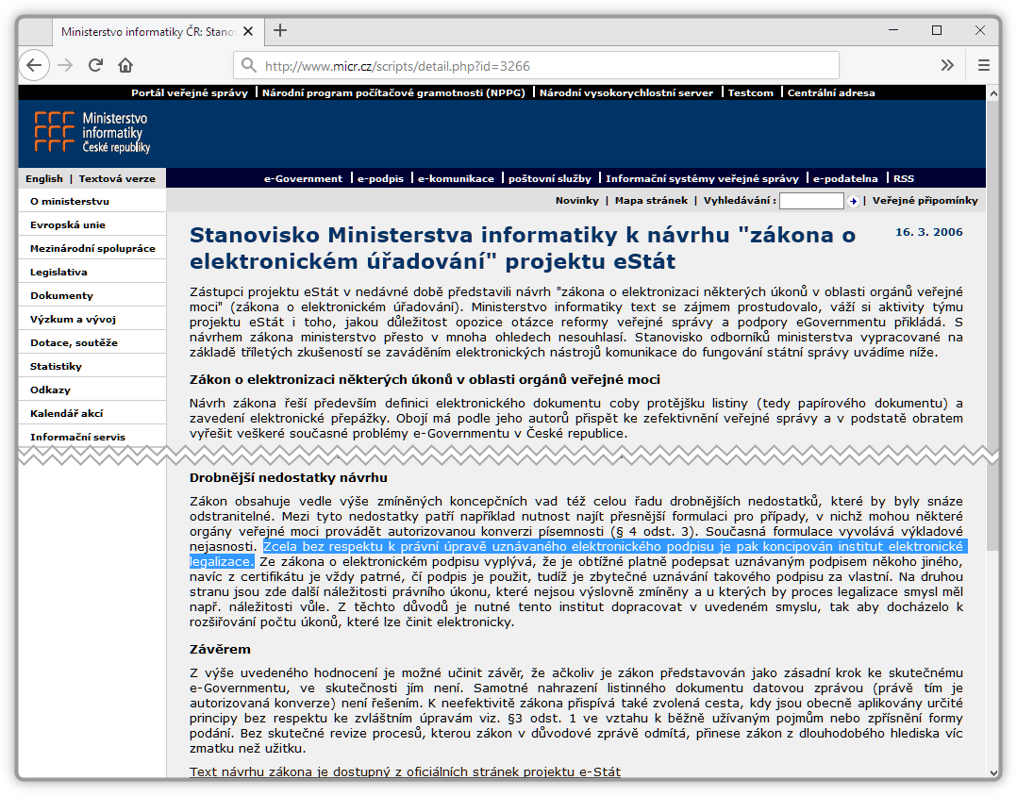Click the article title Stanovisko Ministerstva informatiky
This screenshot has width=1017, height=796.
523,248
